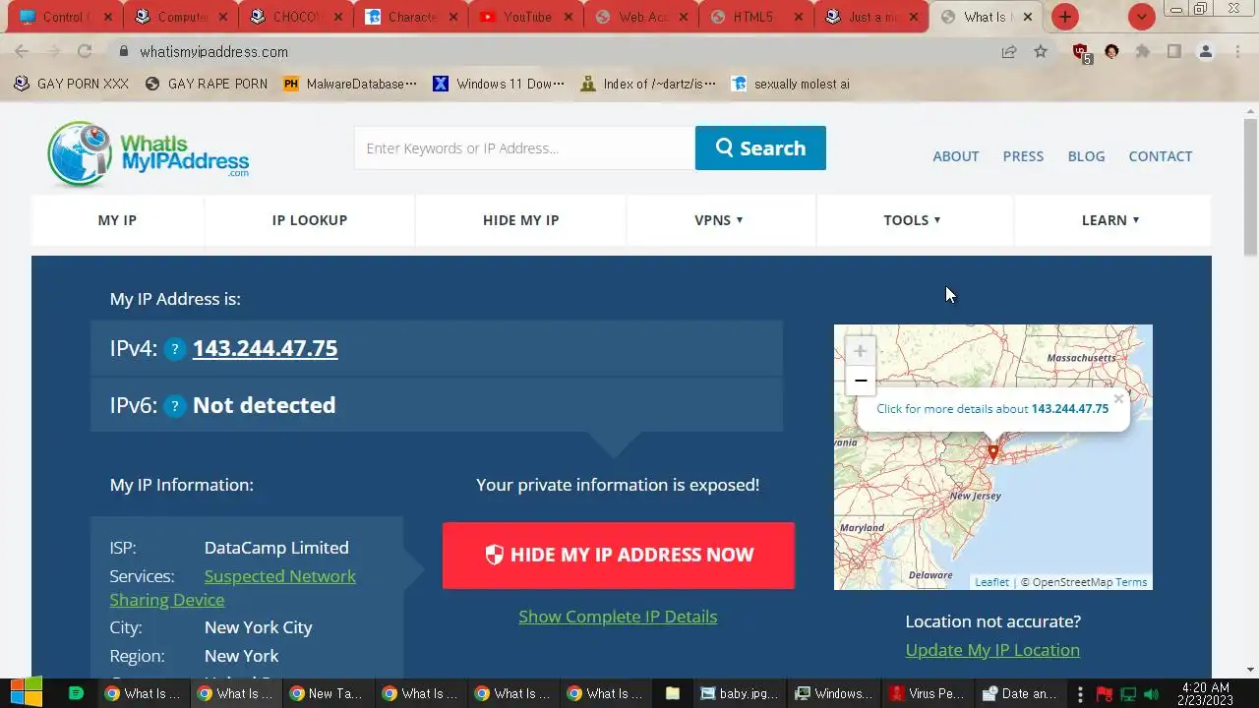The width and height of the screenshot is (1259, 708).
Task: Click the WhatIsMyIPAddress logo
Action: point(149,154)
